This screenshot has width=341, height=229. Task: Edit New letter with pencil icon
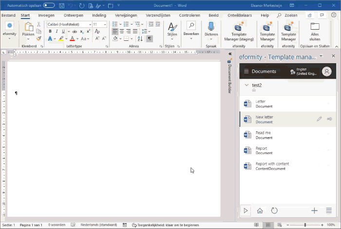319,119
